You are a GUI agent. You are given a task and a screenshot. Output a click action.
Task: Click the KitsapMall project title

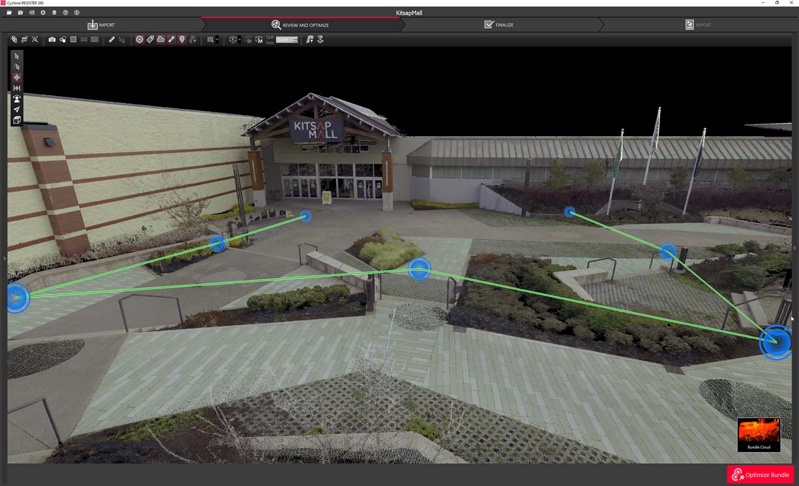(x=409, y=13)
